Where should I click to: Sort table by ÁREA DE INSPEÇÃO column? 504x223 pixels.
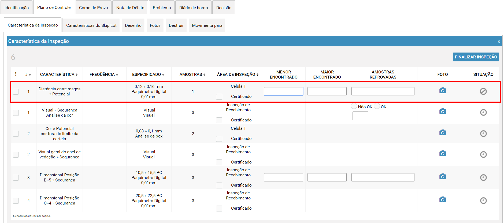click(238, 75)
